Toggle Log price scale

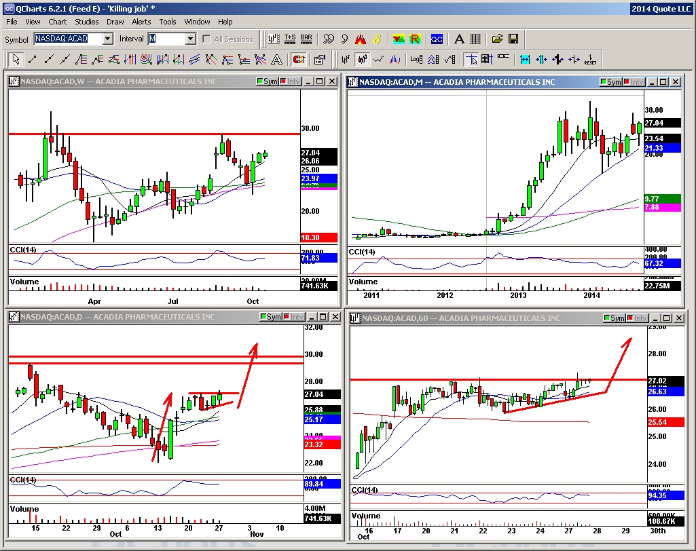tap(416, 59)
